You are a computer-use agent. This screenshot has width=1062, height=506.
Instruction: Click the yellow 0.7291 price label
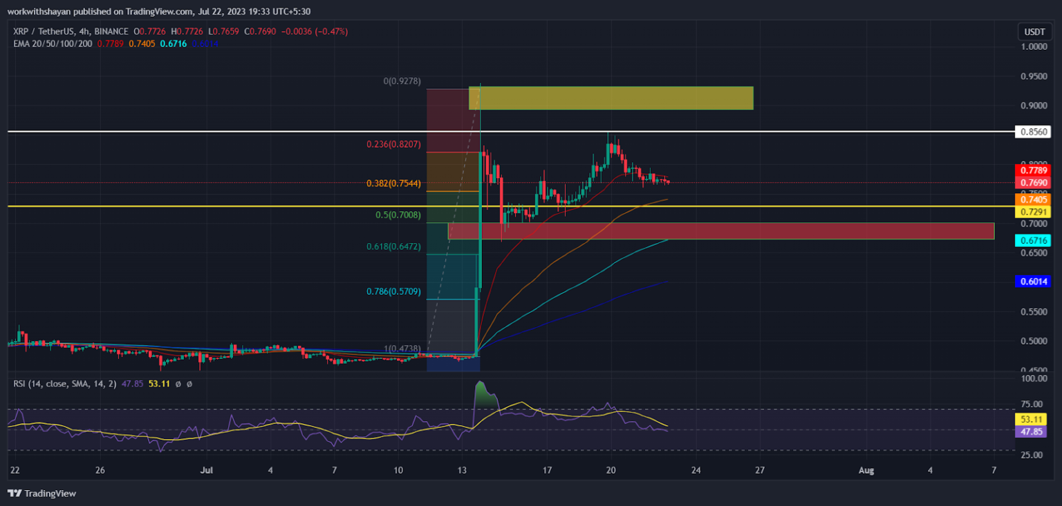[1034, 212]
